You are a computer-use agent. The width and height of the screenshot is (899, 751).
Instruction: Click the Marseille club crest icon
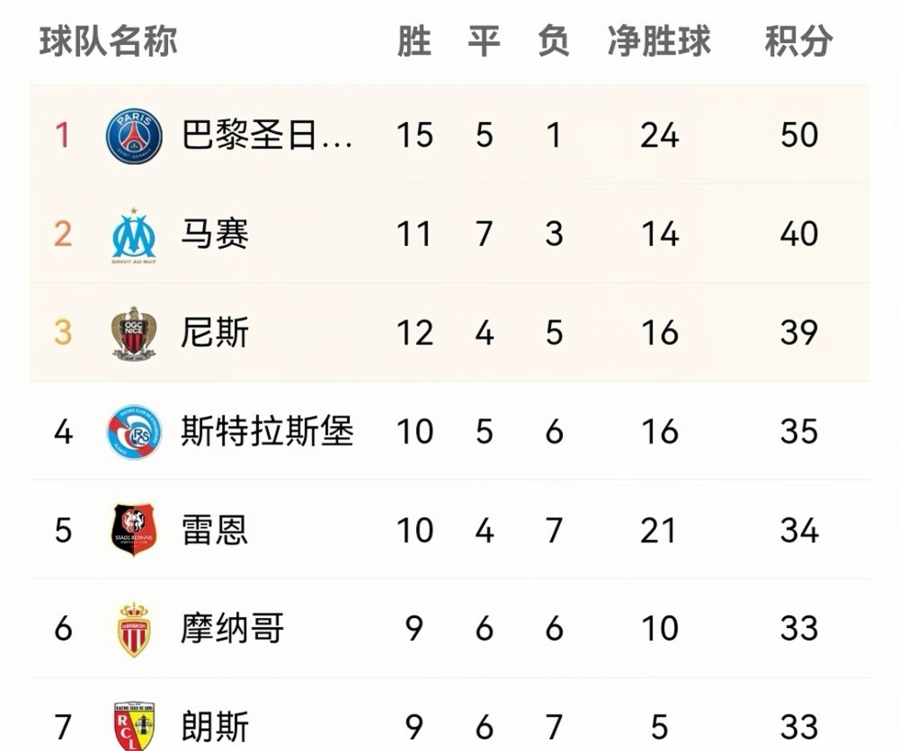click(x=134, y=235)
